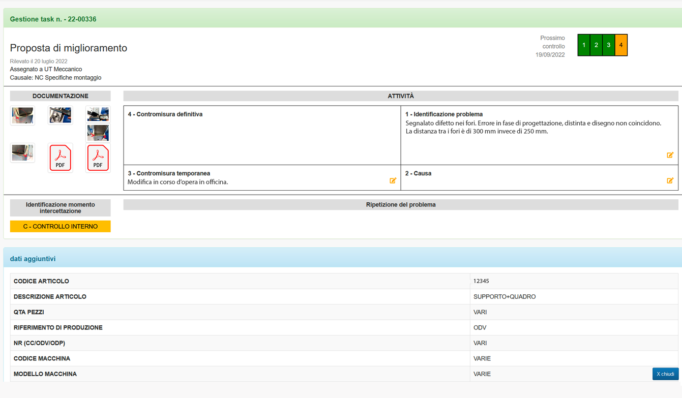
Task: Click Assegnato a UT Meccanico text
Action: [46, 69]
